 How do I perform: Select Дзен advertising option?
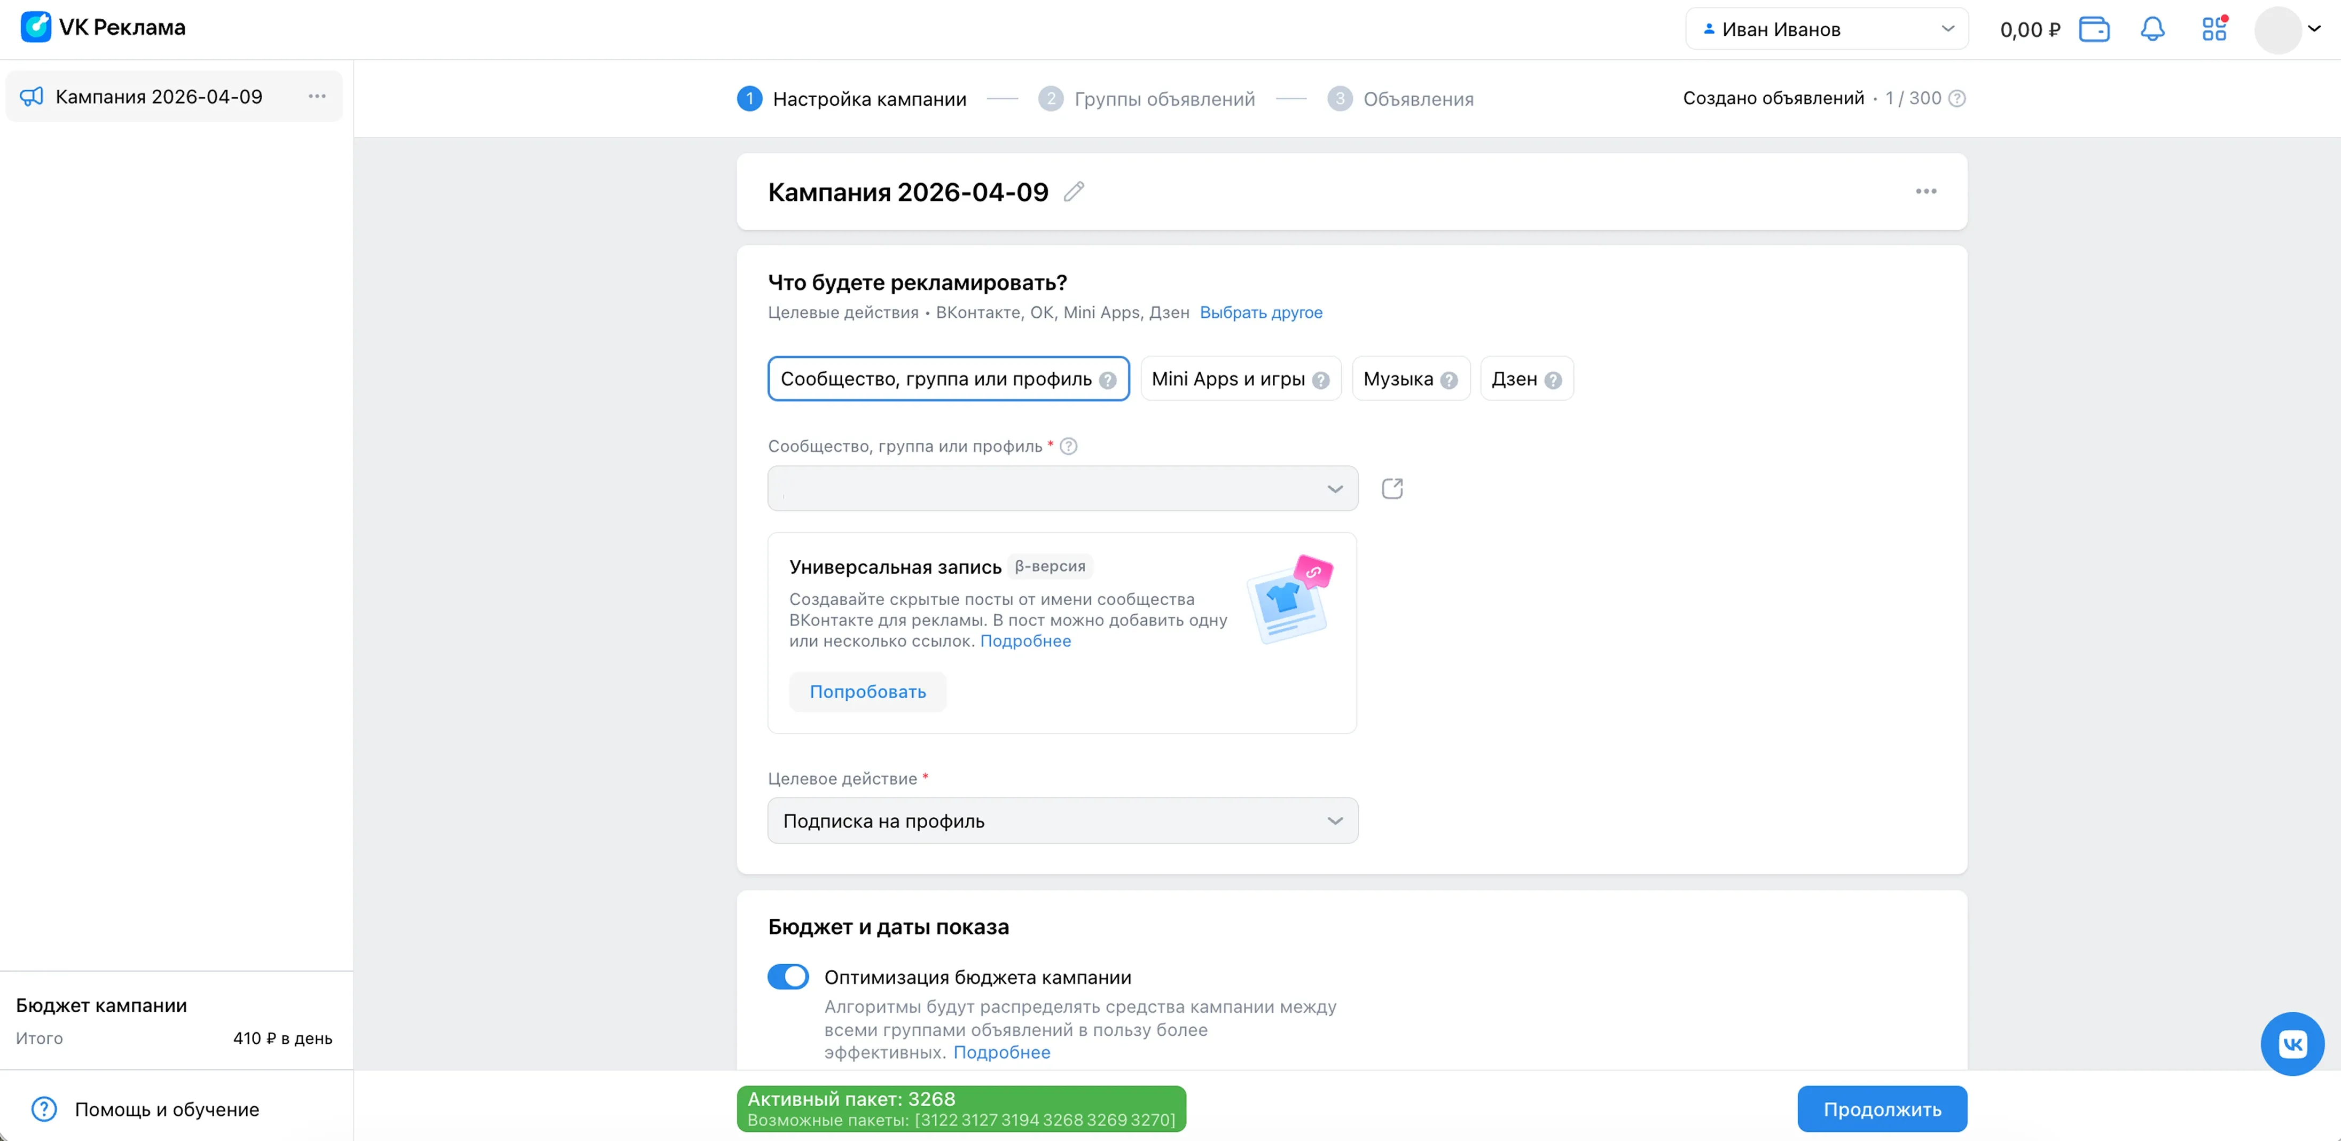(1526, 378)
